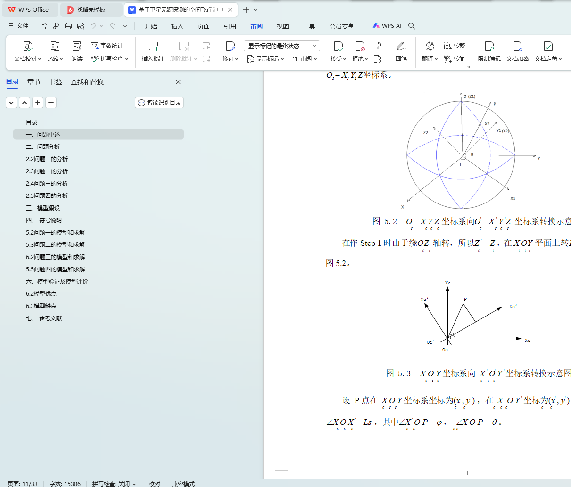Image resolution: width=571 pixels, height=487 pixels.
Task: Open the 书签 (Bookmarks) sidebar tab
Action: (x=55, y=82)
